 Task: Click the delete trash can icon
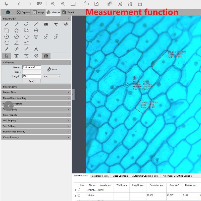16,56
